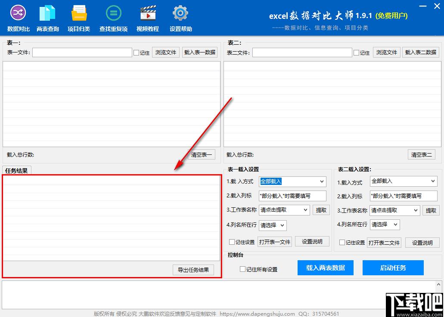Enable 记住设置 in 表二载入设置

(x=342, y=242)
